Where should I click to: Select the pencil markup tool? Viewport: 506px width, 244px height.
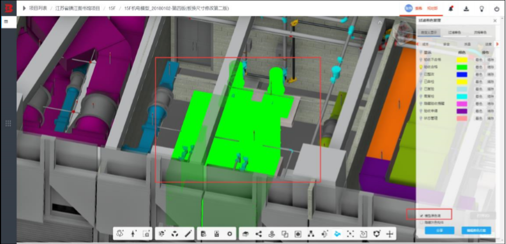click(x=188, y=234)
